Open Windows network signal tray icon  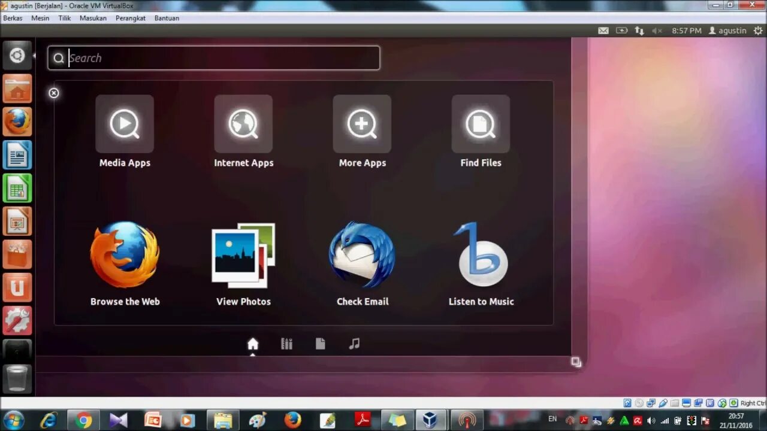[x=665, y=421]
